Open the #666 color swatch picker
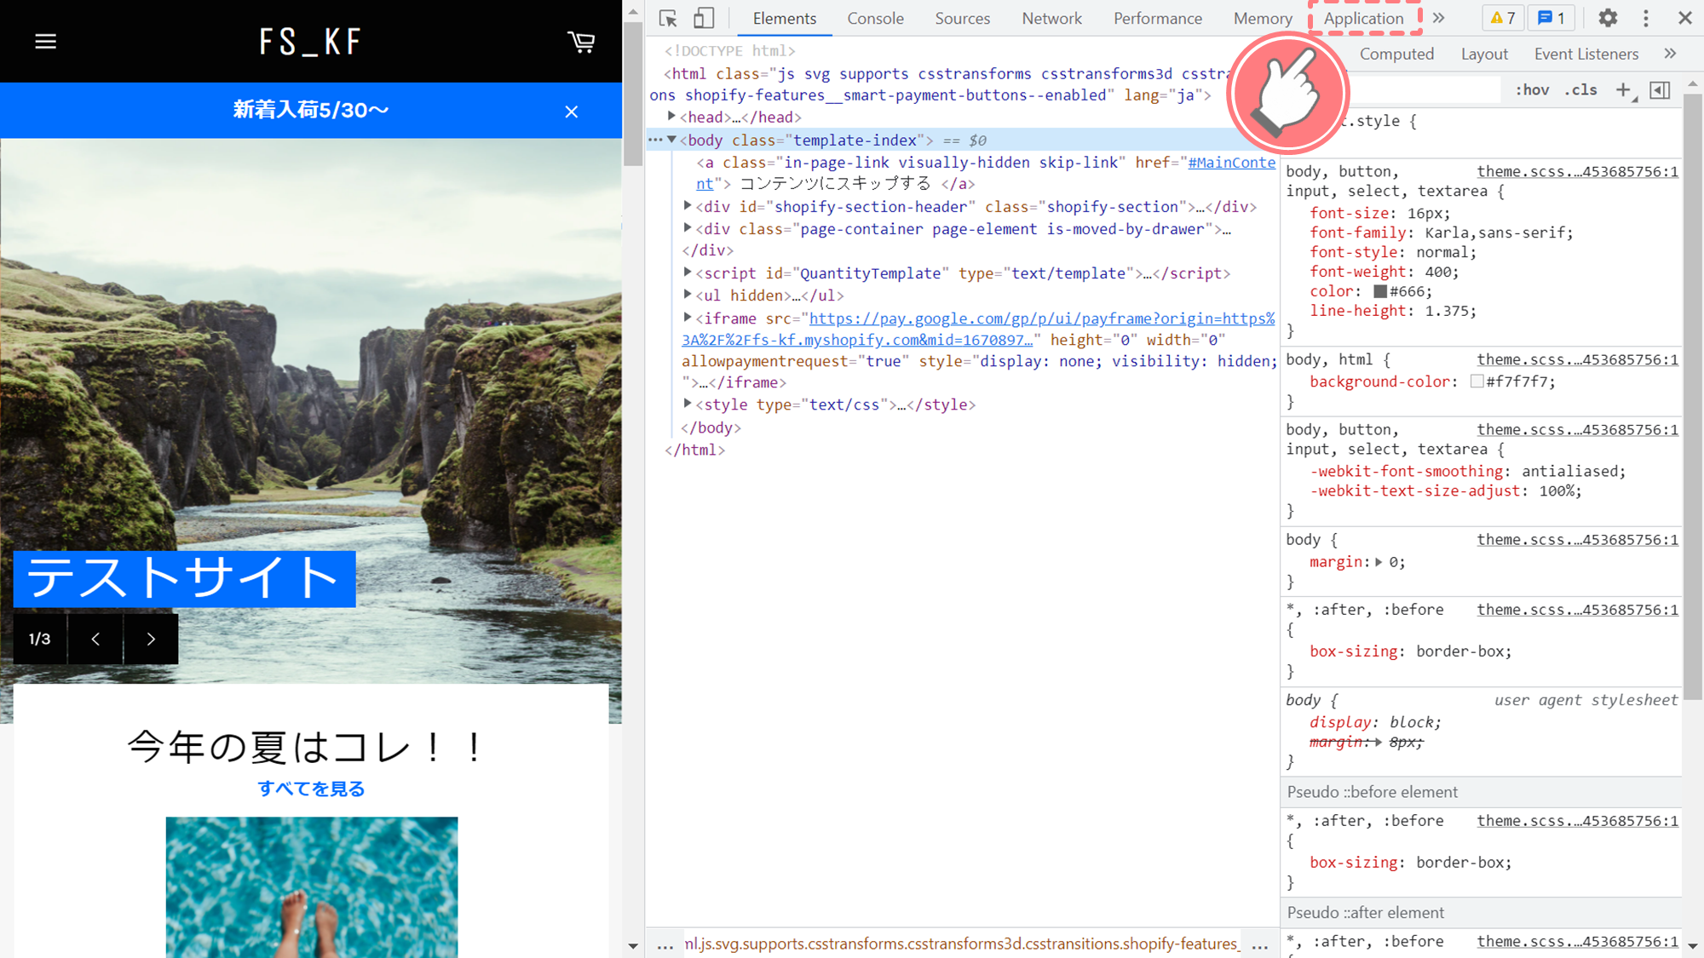Image resolution: width=1704 pixels, height=958 pixels. 1380,291
